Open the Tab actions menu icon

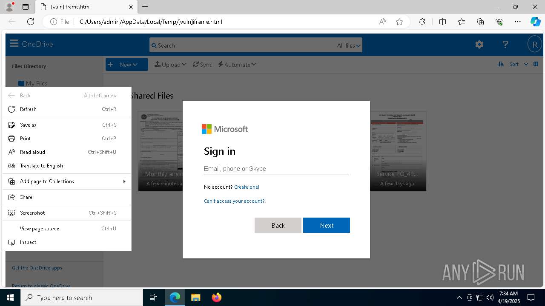coord(26,7)
